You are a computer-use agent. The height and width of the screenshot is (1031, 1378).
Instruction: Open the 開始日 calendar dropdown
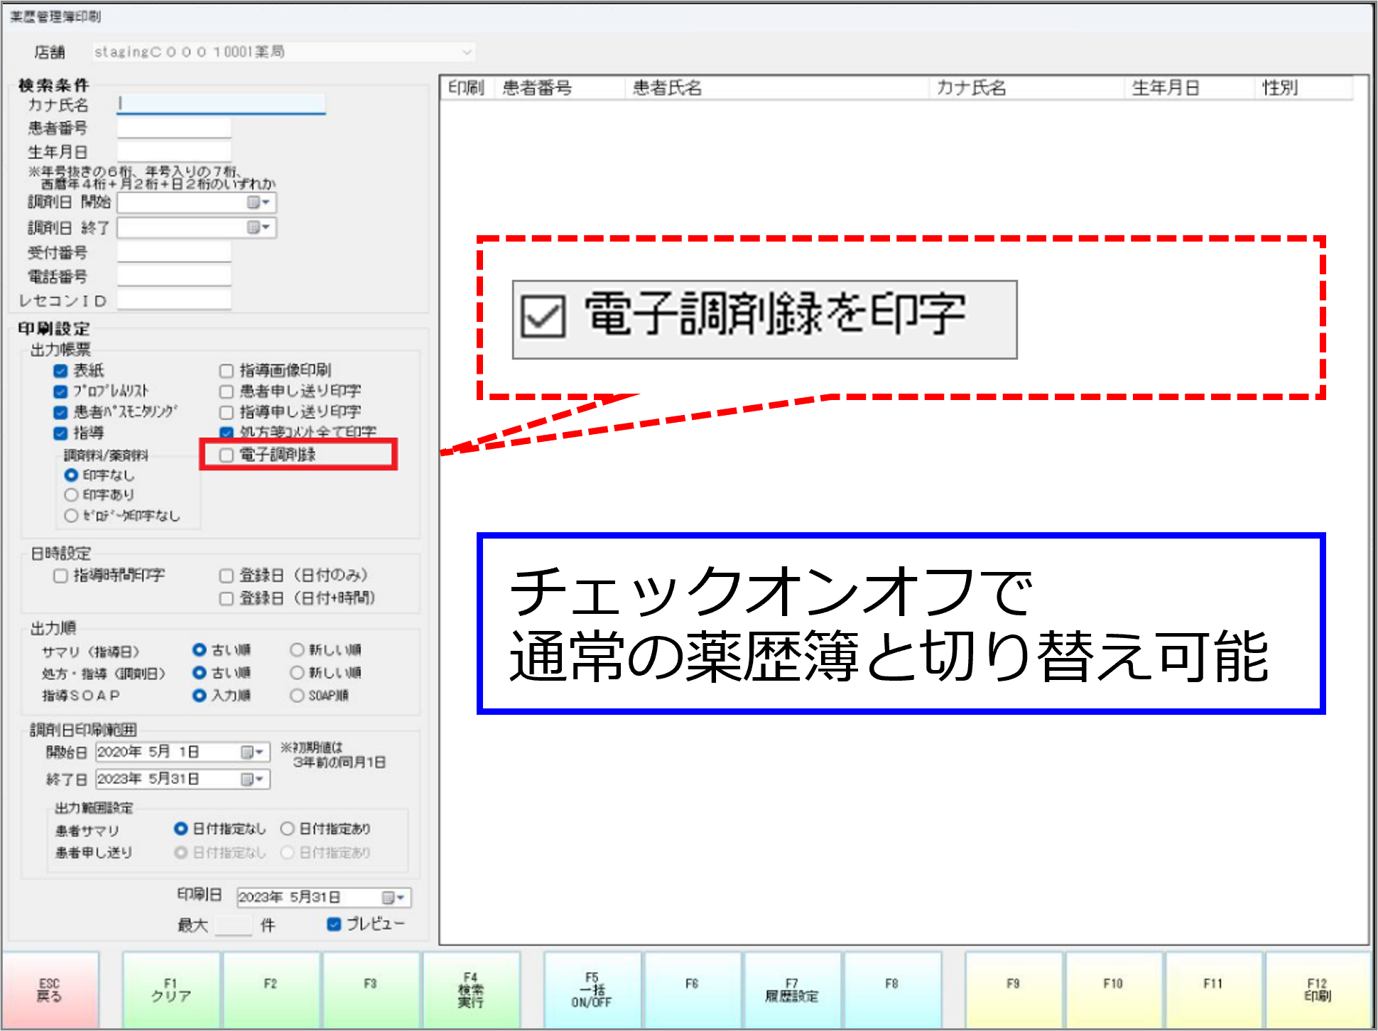pyautogui.click(x=253, y=752)
